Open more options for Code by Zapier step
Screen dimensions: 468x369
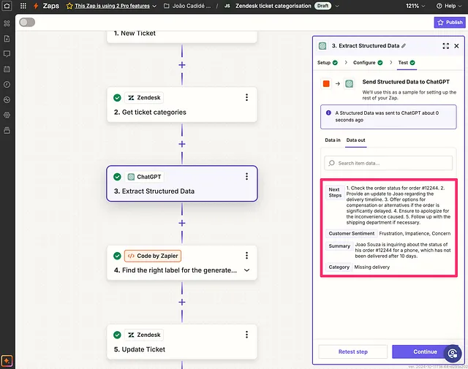pyautogui.click(x=246, y=255)
